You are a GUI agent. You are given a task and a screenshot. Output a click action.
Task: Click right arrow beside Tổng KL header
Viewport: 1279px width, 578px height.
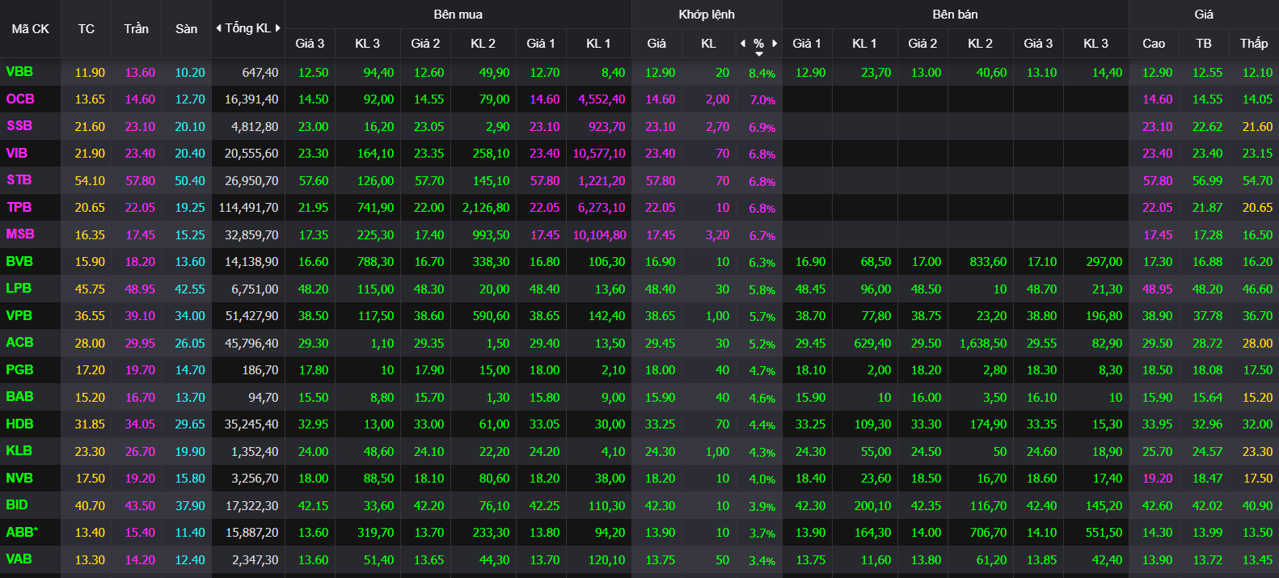(278, 28)
